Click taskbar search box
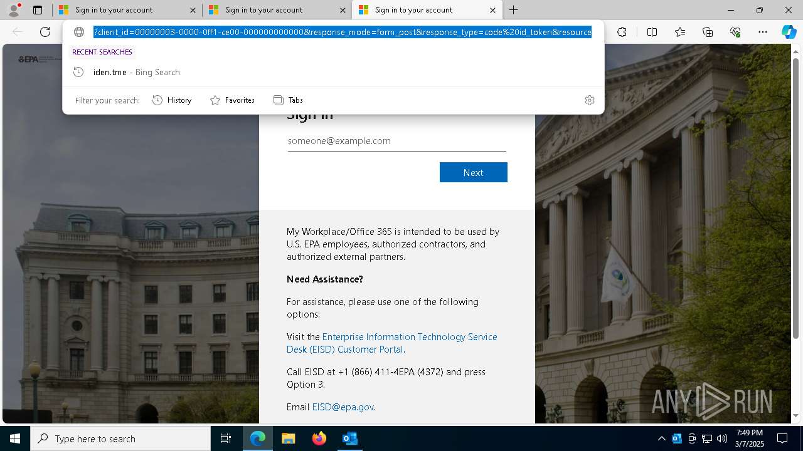The height and width of the screenshot is (451, 803). [x=120, y=438]
